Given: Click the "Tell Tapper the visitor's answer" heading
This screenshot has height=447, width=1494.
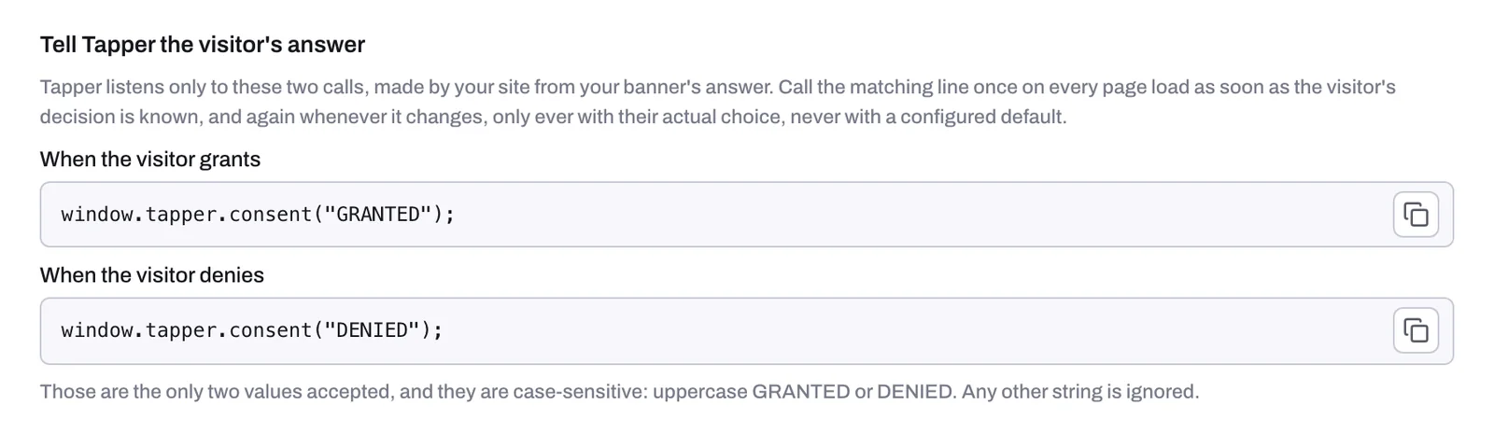Looking at the screenshot, I should tap(203, 45).
